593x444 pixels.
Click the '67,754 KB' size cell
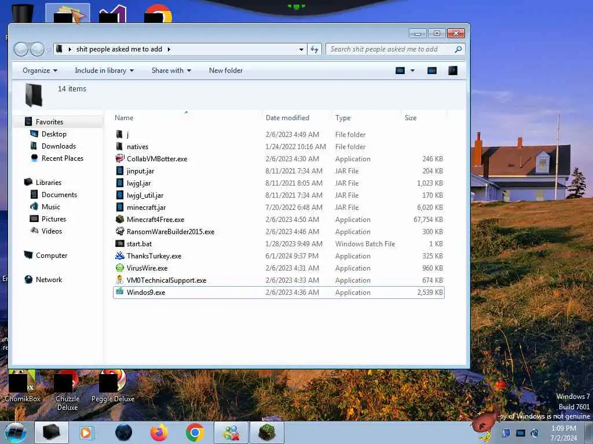pos(428,219)
